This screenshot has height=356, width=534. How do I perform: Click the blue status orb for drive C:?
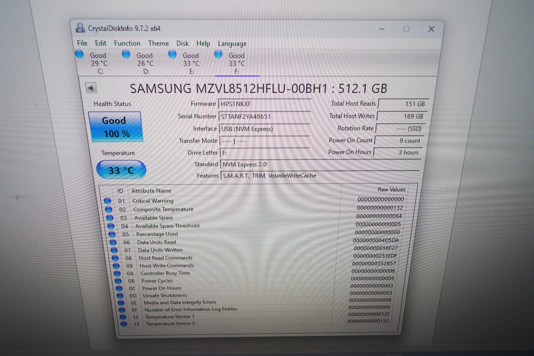[79, 54]
